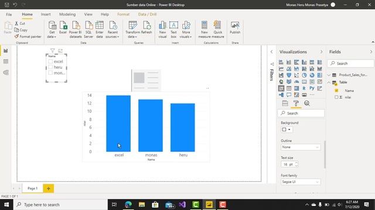Expand the Filters pane chevron
The width and height of the screenshot is (375, 210).
pos(271,52)
